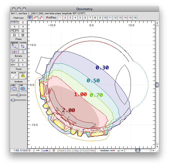Open the Isodose nrml popup arrow
Screen dimensions: 169x166
[118, 151]
